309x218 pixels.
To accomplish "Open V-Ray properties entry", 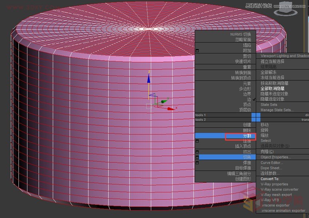I will pyautogui.click(x=274, y=184).
